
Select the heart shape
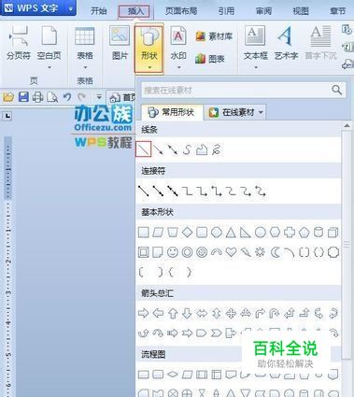[x=231, y=252]
